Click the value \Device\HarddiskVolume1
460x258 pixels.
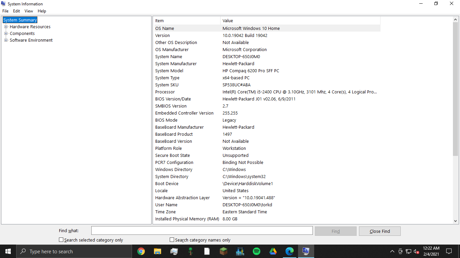[248, 184]
